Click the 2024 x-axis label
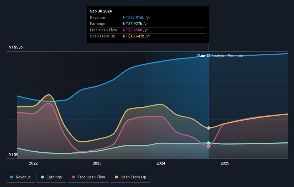 click(x=161, y=163)
